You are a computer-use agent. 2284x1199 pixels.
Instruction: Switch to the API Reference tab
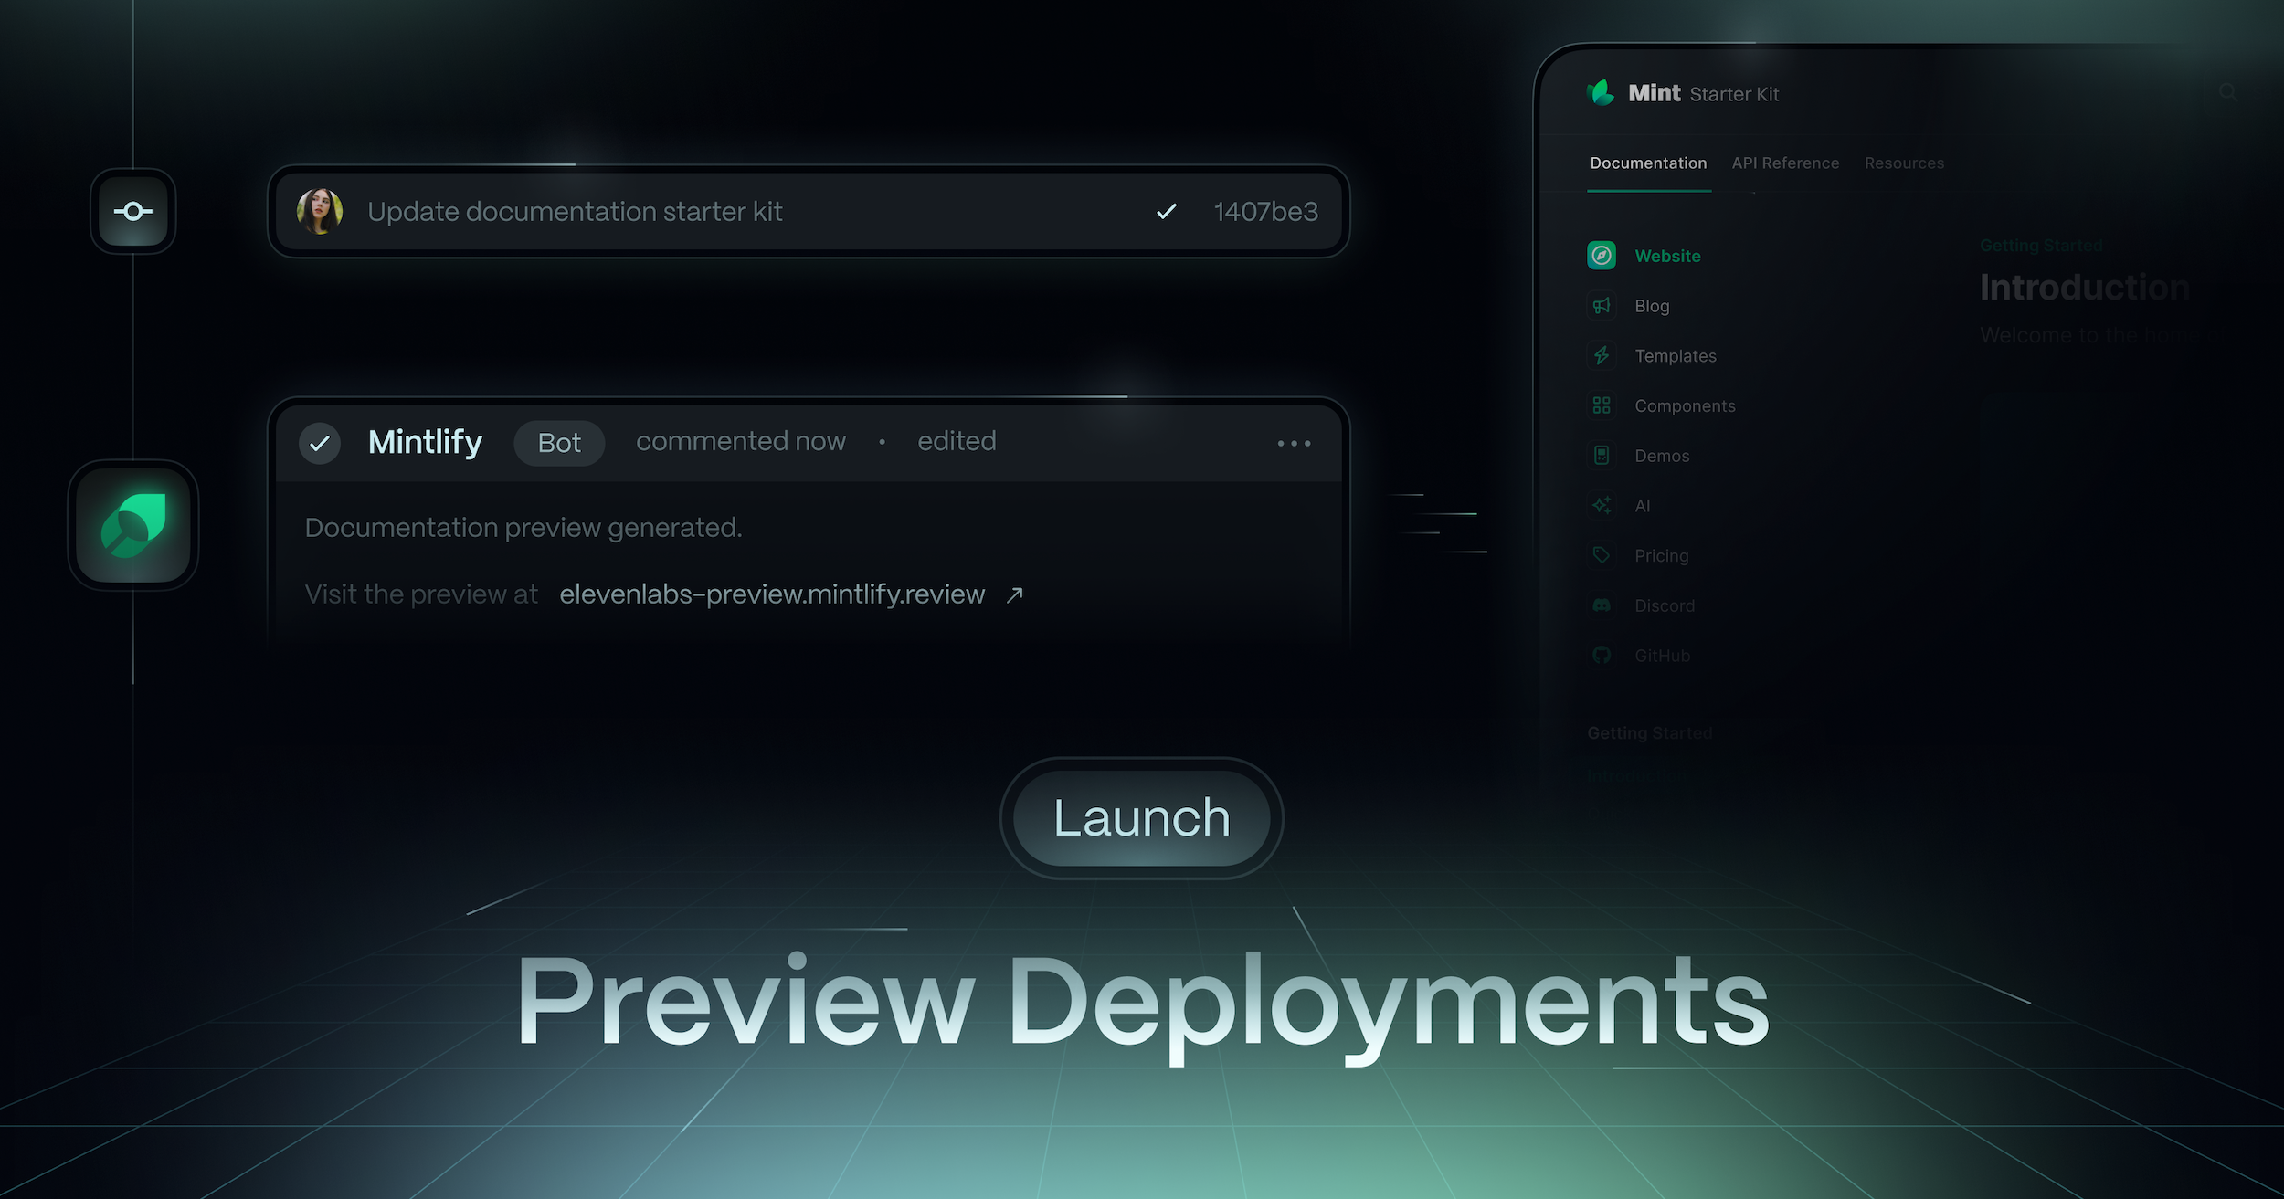pos(1785,163)
